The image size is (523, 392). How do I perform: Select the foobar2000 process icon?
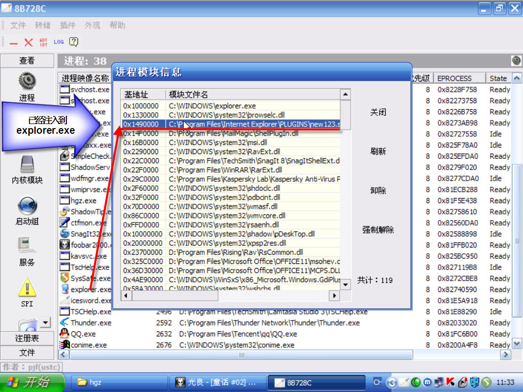tap(64, 244)
